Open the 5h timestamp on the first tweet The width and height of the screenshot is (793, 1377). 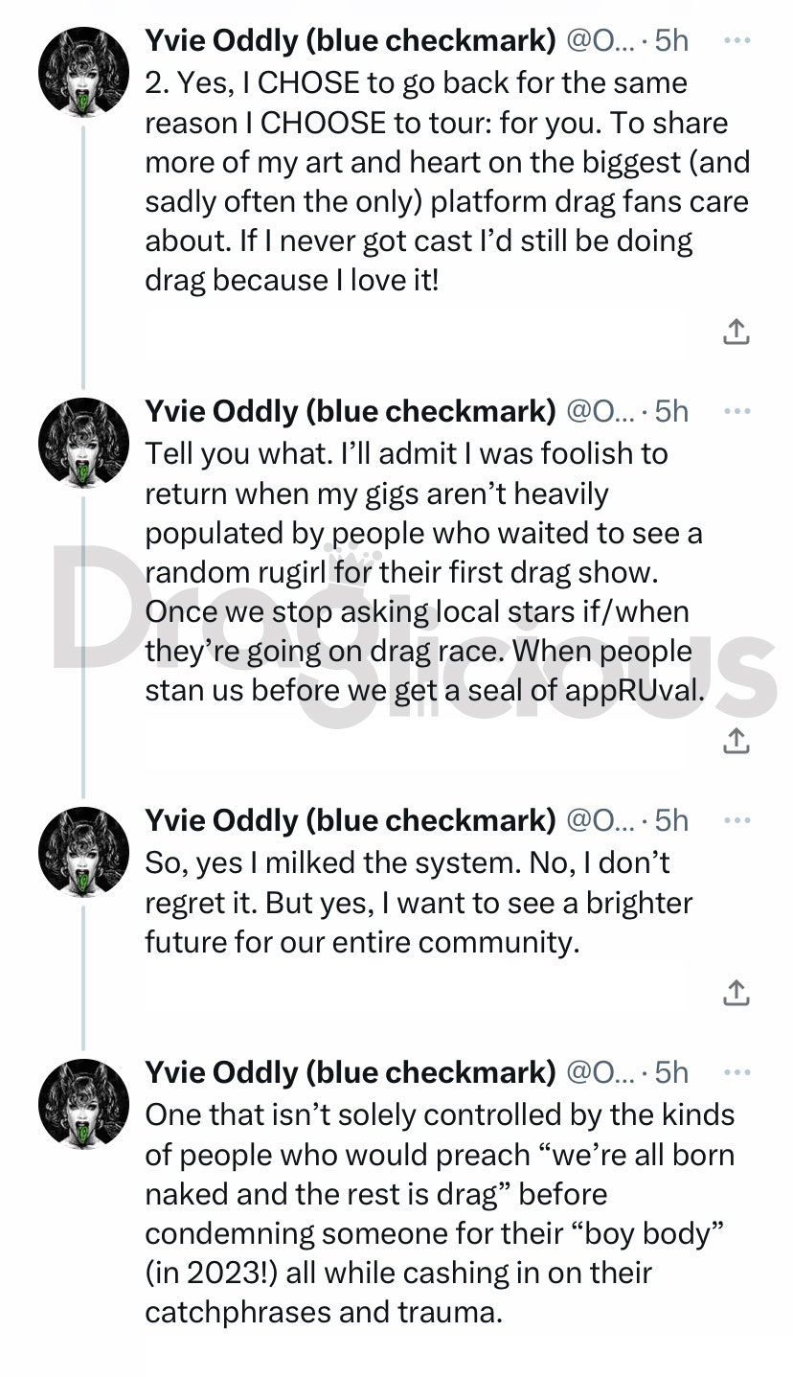(x=671, y=41)
